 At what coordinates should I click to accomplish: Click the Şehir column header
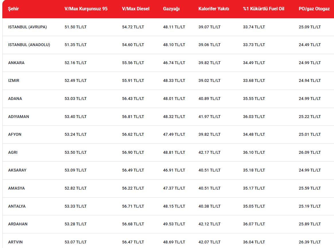click(13, 9)
